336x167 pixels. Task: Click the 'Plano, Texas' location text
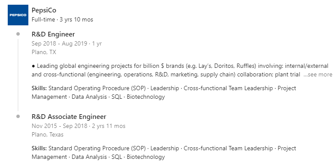pos(48,135)
